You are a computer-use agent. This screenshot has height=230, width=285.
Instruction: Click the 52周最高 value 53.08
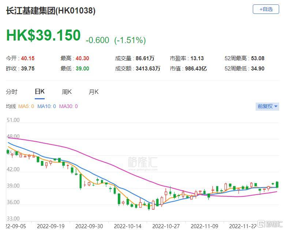pos(258,58)
